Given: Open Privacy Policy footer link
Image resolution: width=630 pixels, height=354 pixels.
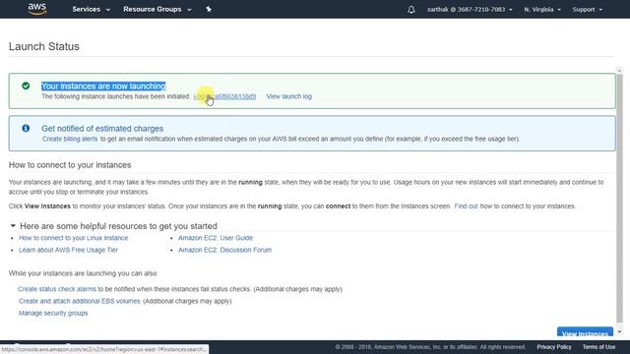Looking at the screenshot, I should [554, 347].
